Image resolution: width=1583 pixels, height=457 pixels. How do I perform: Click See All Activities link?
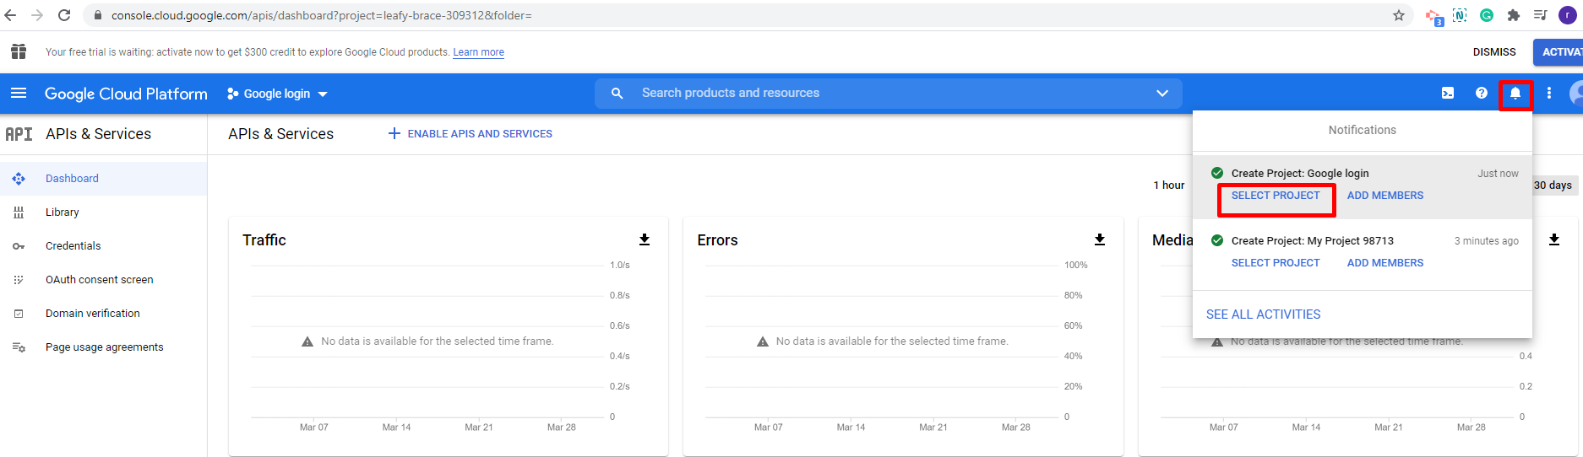point(1263,315)
